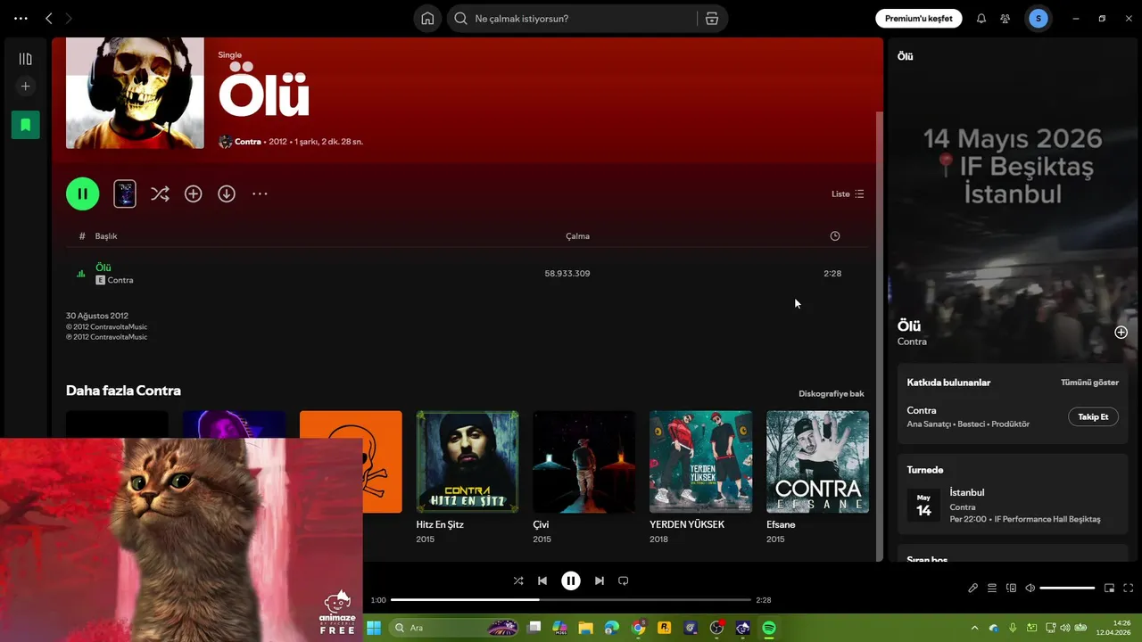Open the play queue icon
The width and height of the screenshot is (1142, 642).
[992, 588]
